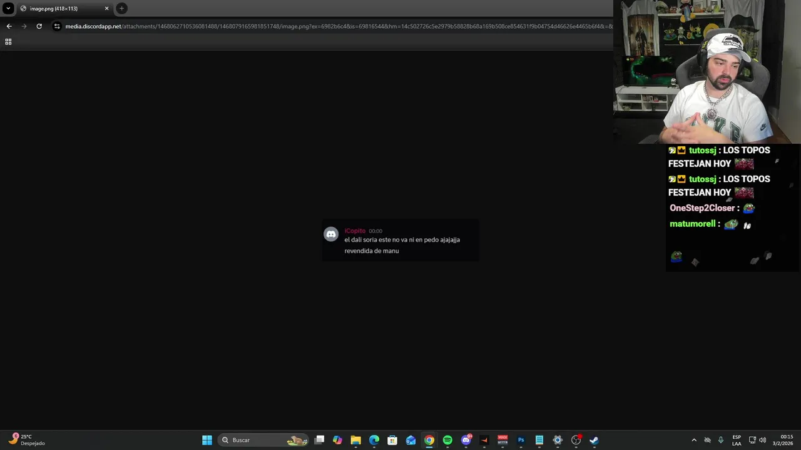
Task: Open a new tab with the plus button
Action: click(x=121, y=9)
